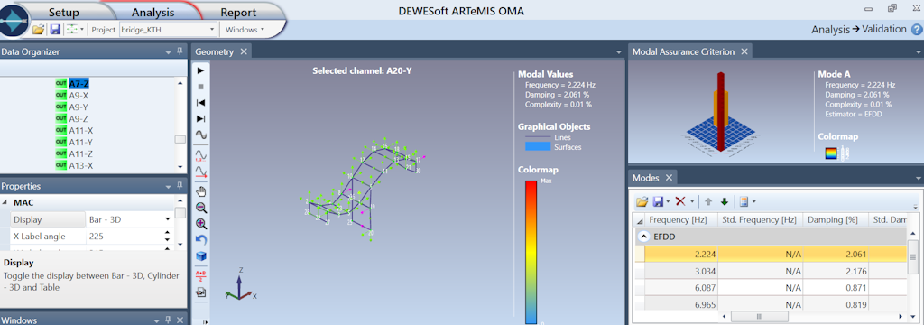This screenshot has width=924, height=325.
Task: Click the Modes column chooser icon
Action: coord(744,201)
